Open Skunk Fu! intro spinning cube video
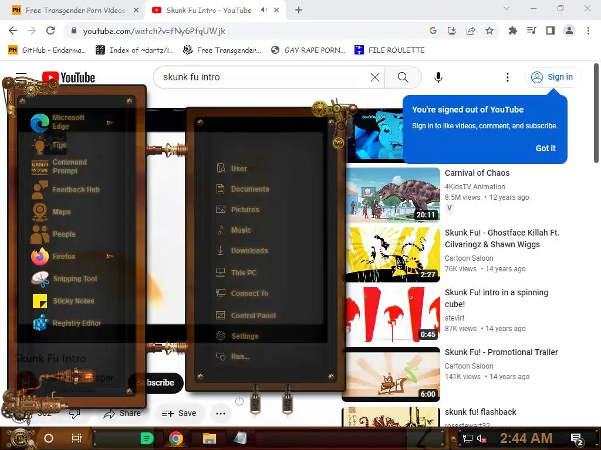 [x=496, y=298]
